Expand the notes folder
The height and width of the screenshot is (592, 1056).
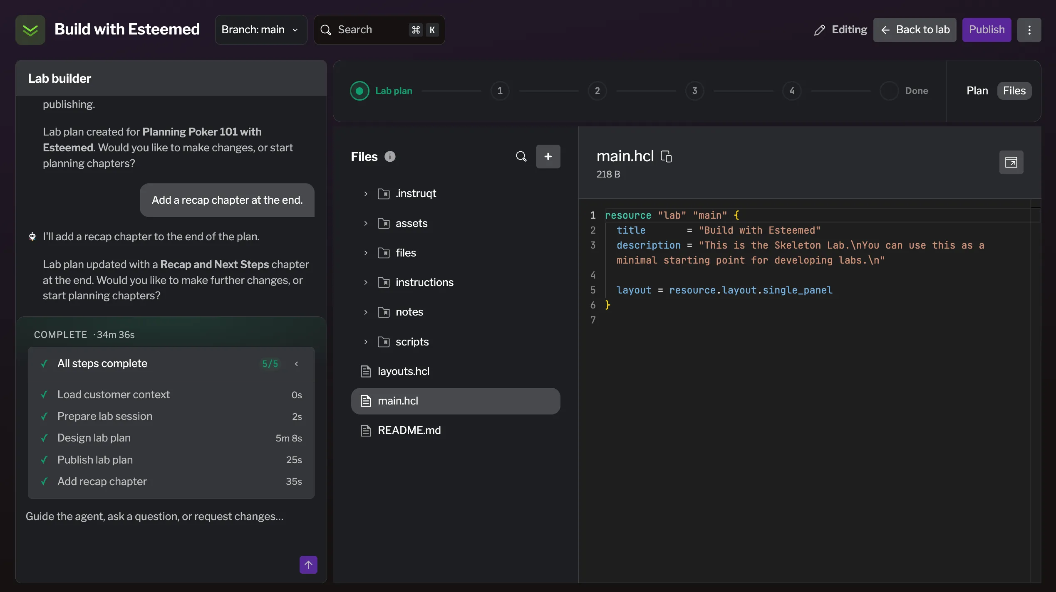366,312
